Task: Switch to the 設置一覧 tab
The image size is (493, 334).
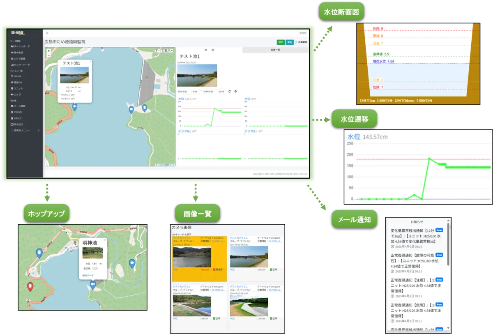Action: point(275,50)
